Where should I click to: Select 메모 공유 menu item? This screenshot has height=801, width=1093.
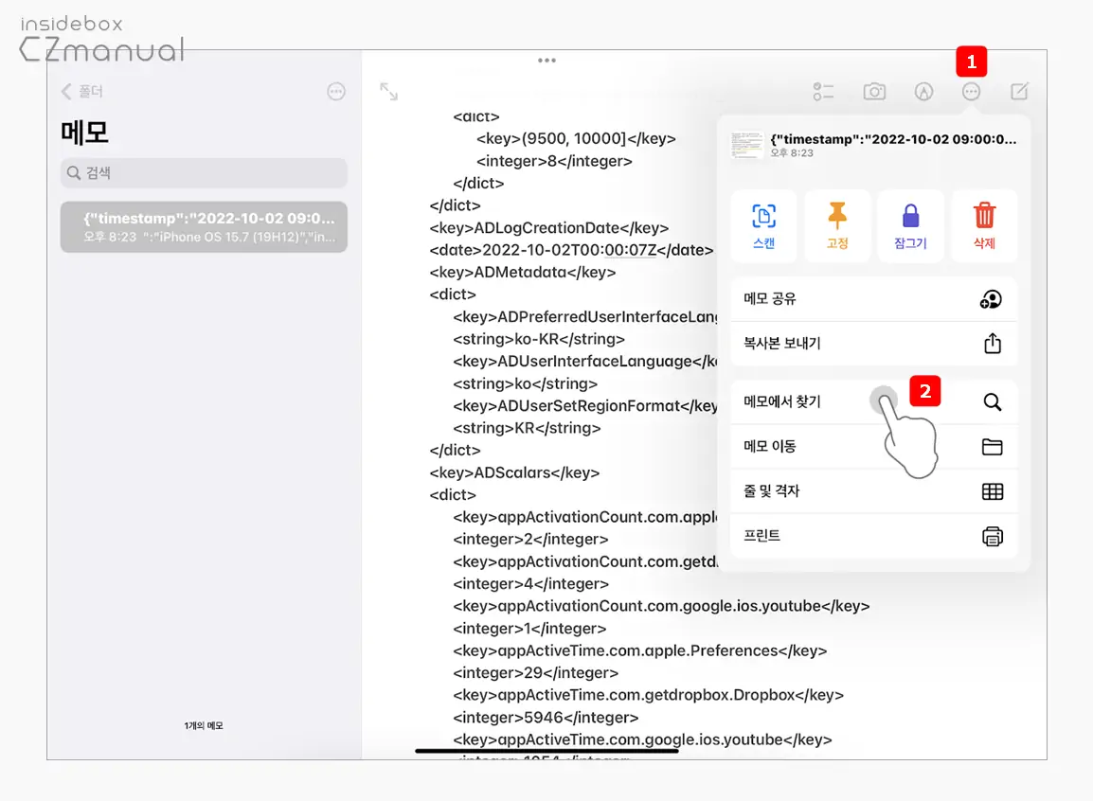click(874, 299)
